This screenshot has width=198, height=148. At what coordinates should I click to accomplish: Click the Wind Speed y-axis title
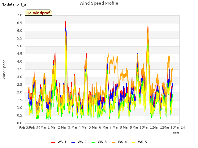click(x=4, y=69)
